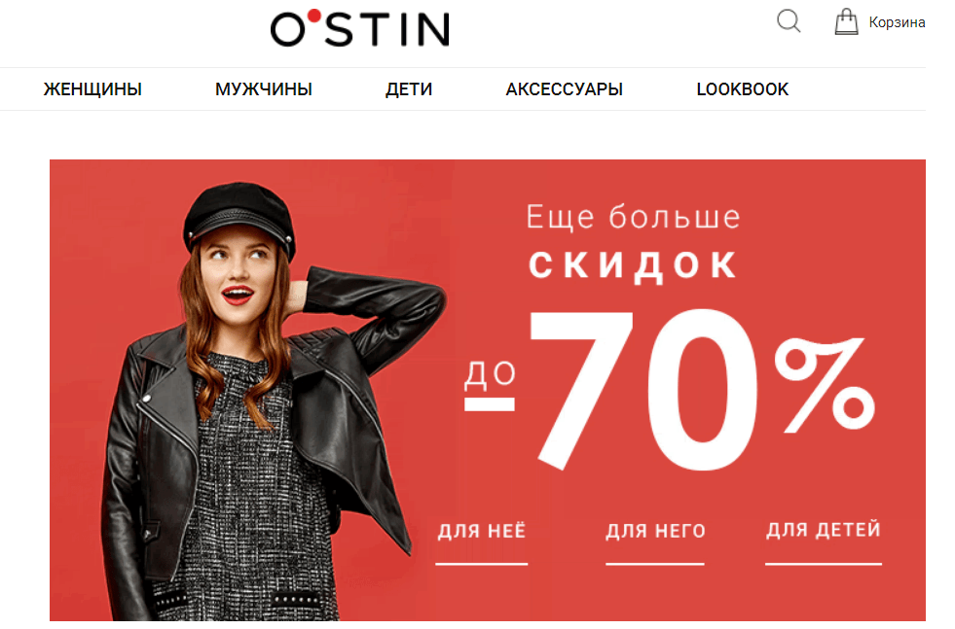Open the АКСЕССУАРЫ menu item
This screenshot has height=629, width=955.
(x=564, y=89)
